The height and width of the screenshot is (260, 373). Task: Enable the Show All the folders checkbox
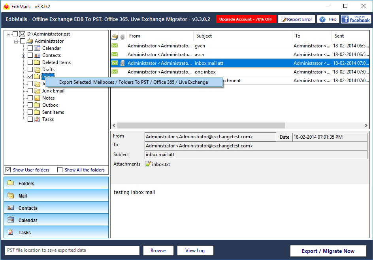click(60, 170)
